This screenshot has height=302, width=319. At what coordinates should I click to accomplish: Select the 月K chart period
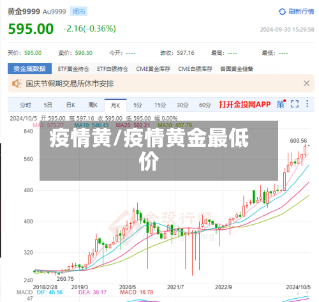[x=115, y=105]
